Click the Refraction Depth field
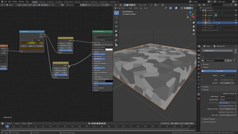238x134 pixels. (x=228, y=109)
